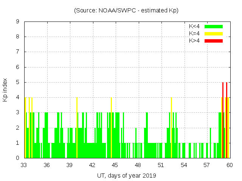Click the green K<4 legend swatch

pos(214,26)
